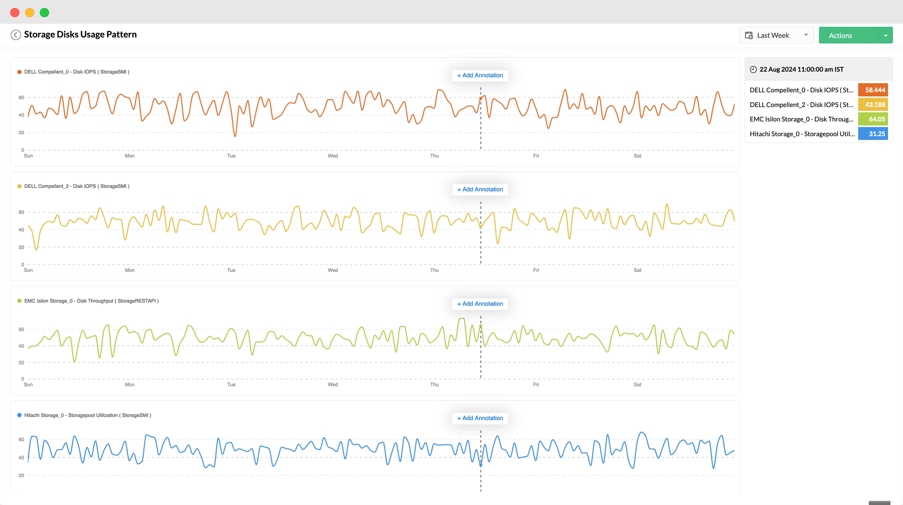Click the orange 58.444 value swatch
Screen dimensions: 903x505
[873, 90]
